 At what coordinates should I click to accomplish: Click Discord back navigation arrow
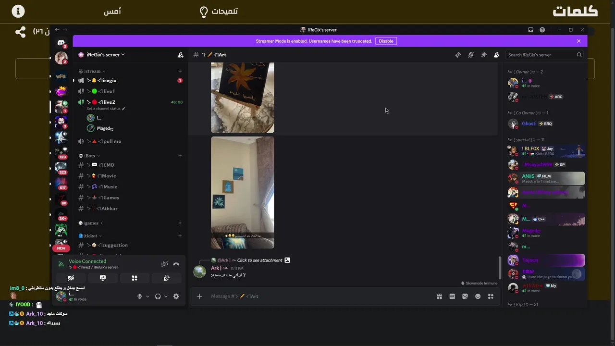(x=57, y=30)
